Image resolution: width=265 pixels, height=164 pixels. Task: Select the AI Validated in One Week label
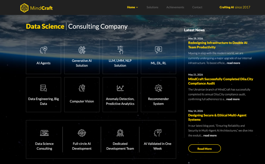(x=158, y=146)
